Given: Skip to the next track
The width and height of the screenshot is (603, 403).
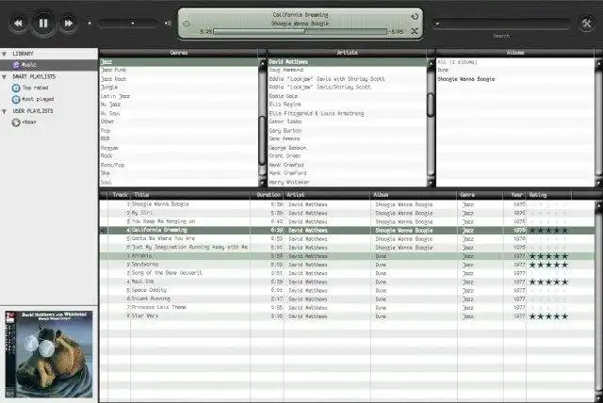Looking at the screenshot, I should (x=68, y=24).
